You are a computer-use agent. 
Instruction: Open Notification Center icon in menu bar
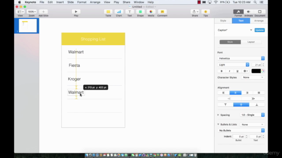click(262, 2)
